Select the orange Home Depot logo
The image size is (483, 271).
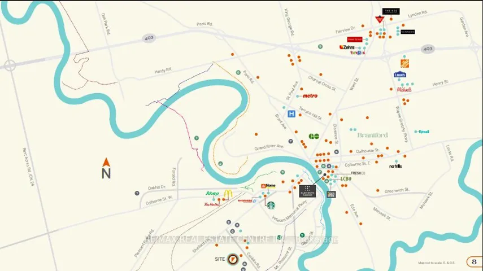(404, 63)
